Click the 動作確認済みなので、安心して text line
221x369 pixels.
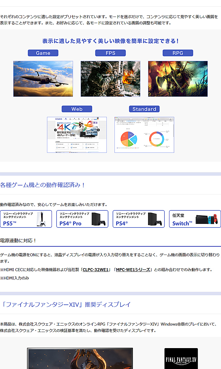(54, 204)
